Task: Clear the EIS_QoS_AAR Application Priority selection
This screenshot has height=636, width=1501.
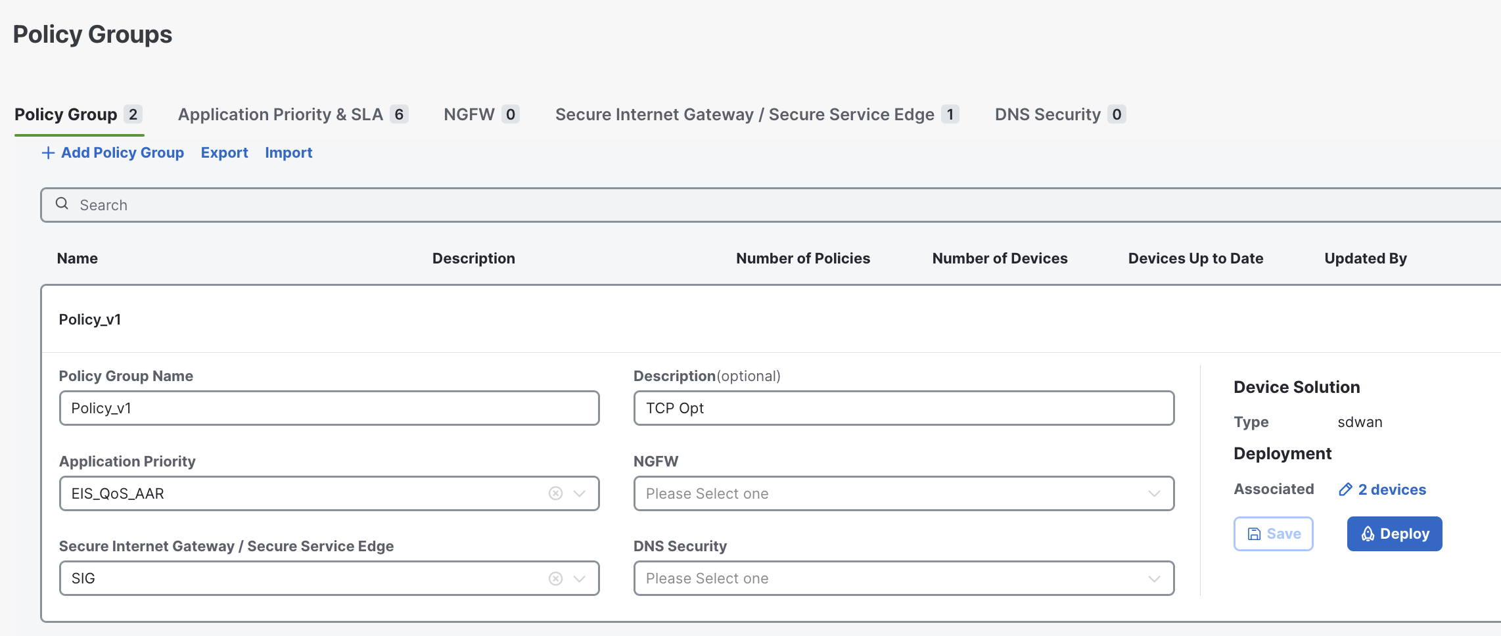Action: (555, 493)
